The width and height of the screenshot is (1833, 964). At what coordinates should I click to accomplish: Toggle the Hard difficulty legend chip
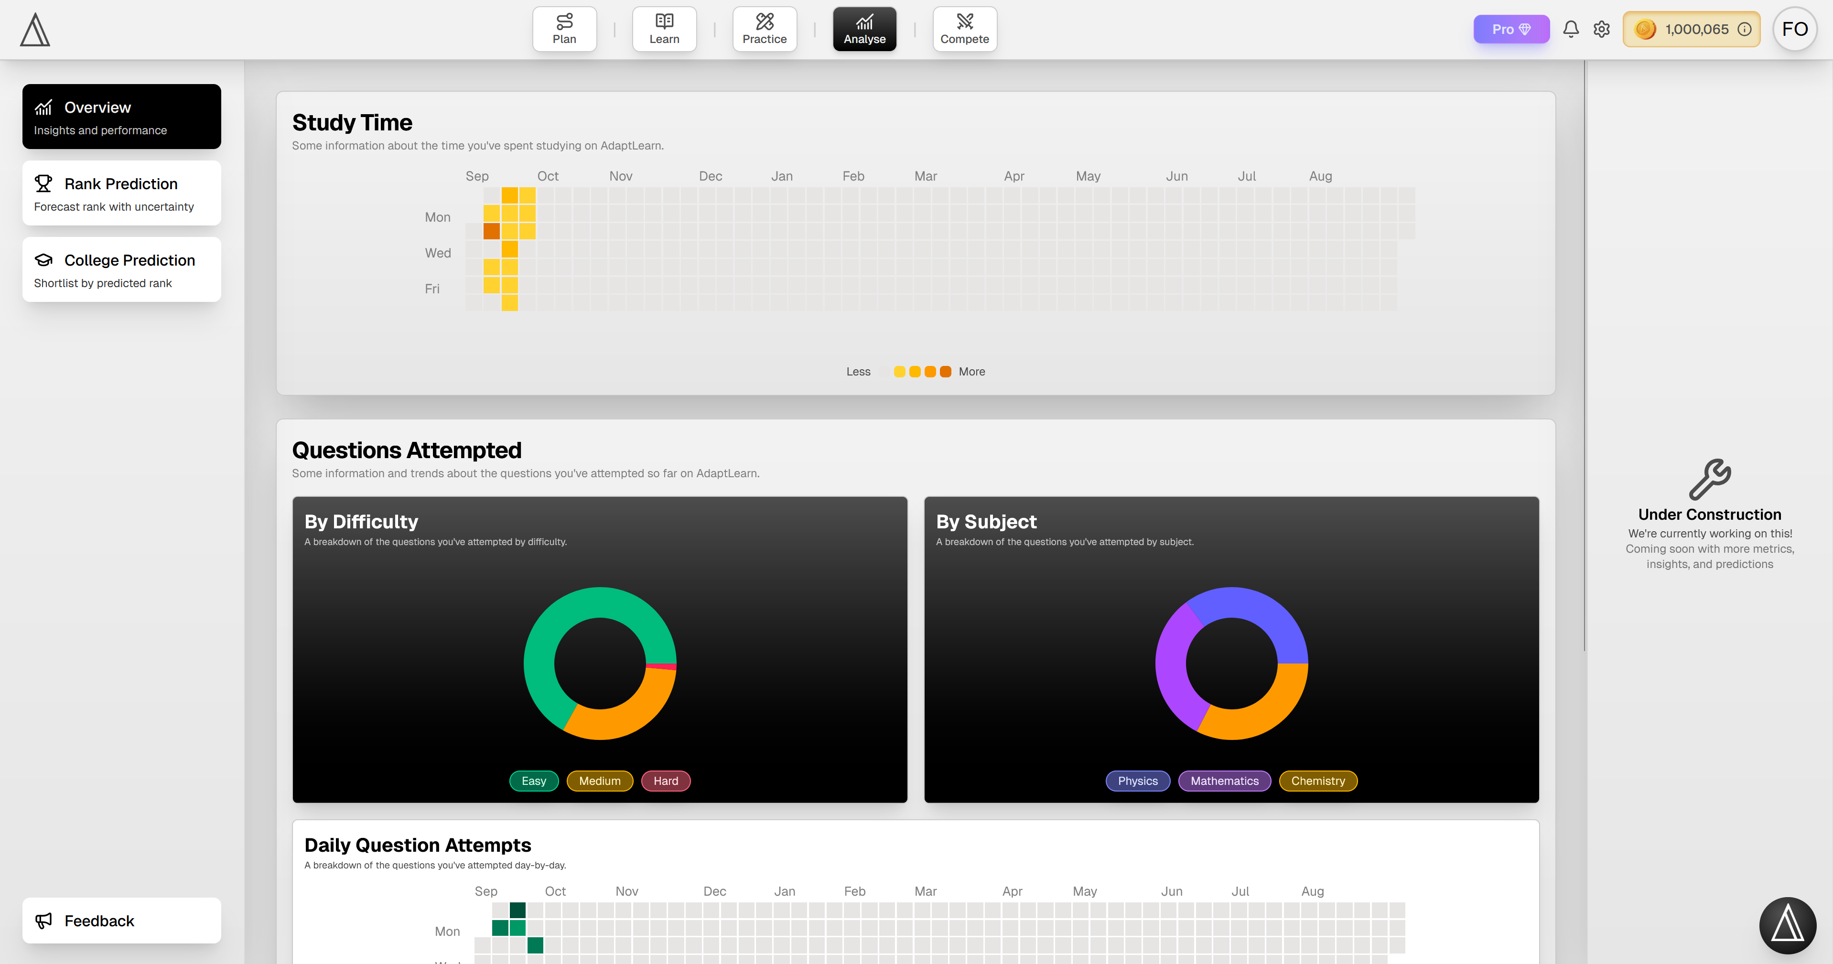pos(665,781)
